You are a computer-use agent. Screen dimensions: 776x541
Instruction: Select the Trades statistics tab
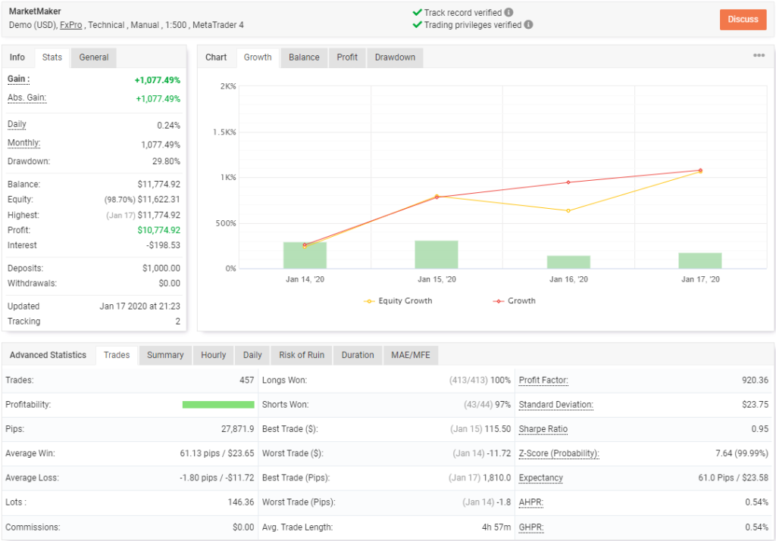point(117,355)
